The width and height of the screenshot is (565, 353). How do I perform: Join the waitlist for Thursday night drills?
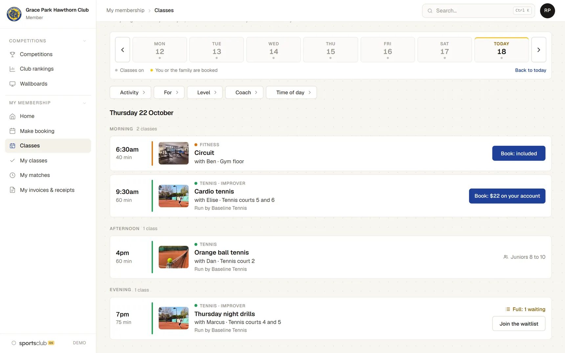(x=519, y=324)
